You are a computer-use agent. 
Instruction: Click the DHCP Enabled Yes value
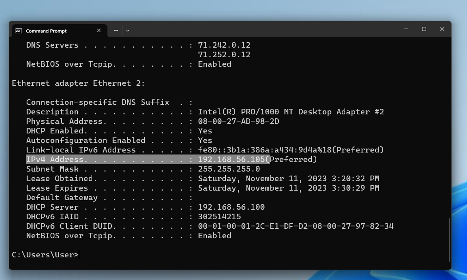tap(205, 131)
